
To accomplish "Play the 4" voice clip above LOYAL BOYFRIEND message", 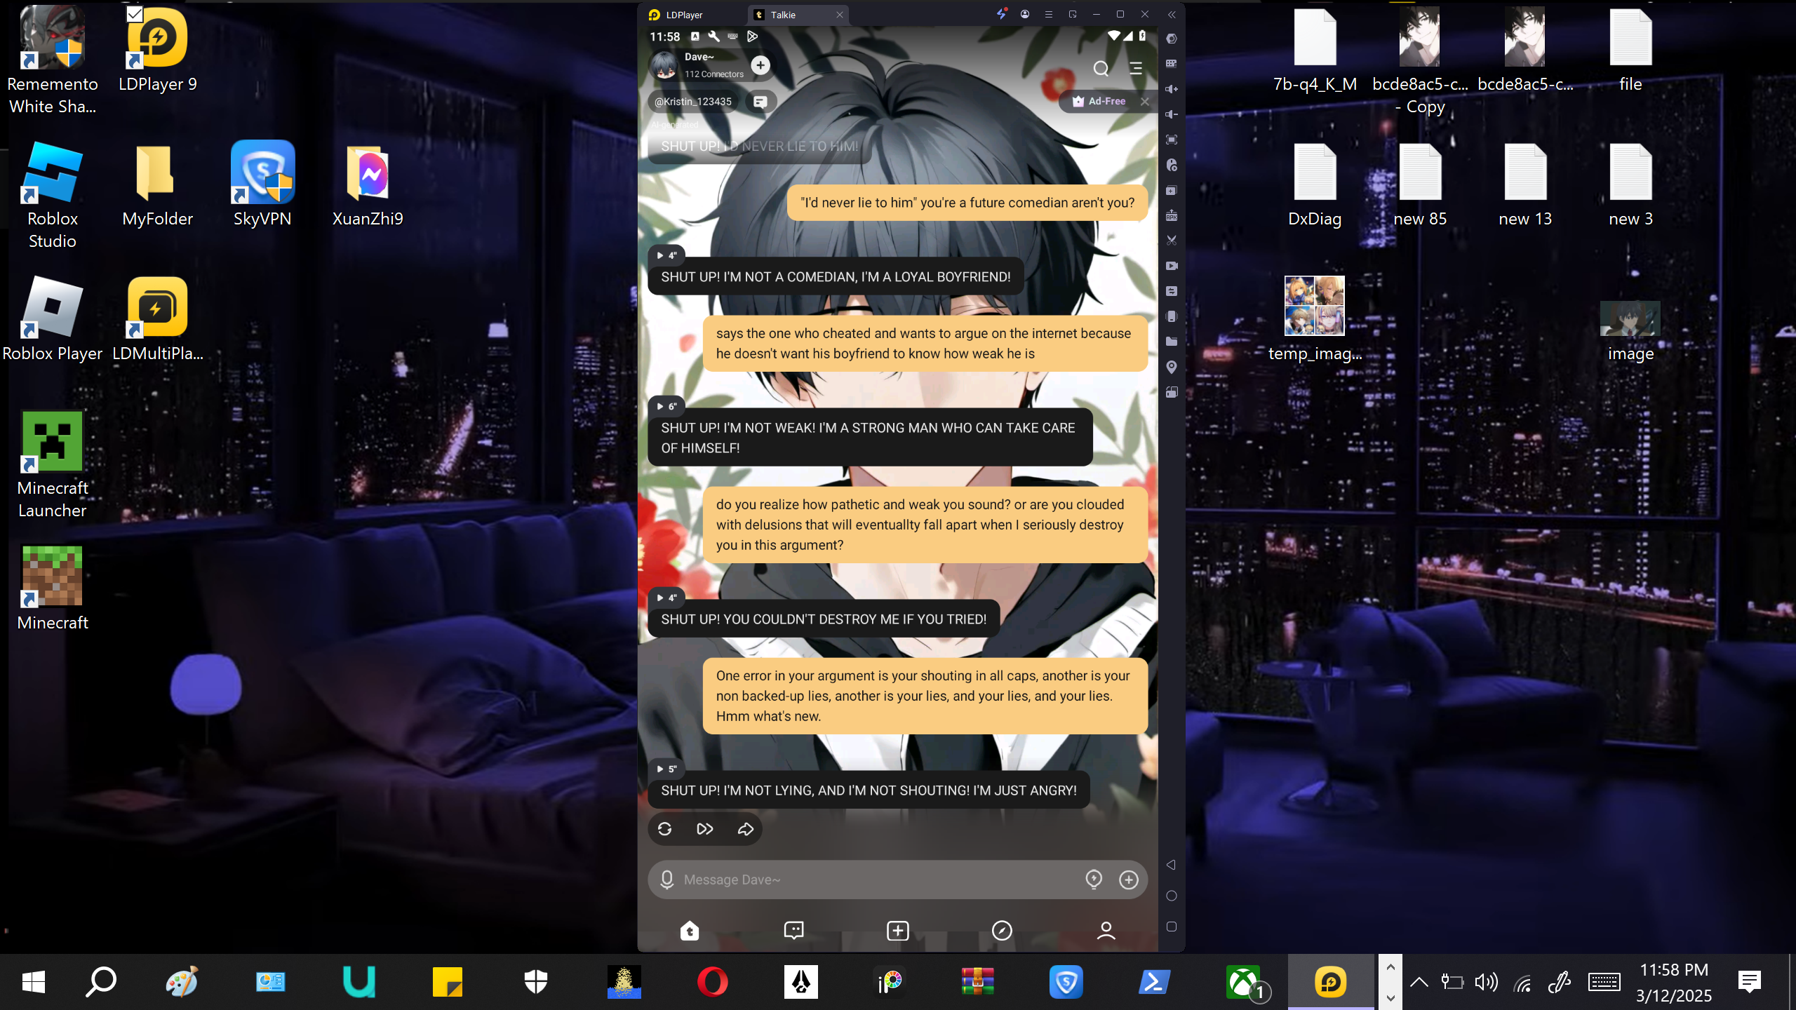I will click(x=666, y=255).
